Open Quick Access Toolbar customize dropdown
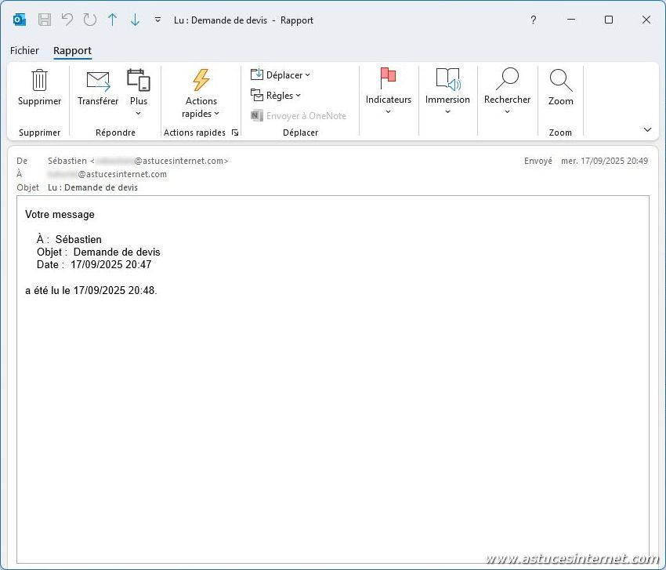666x570 pixels. click(157, 20)
